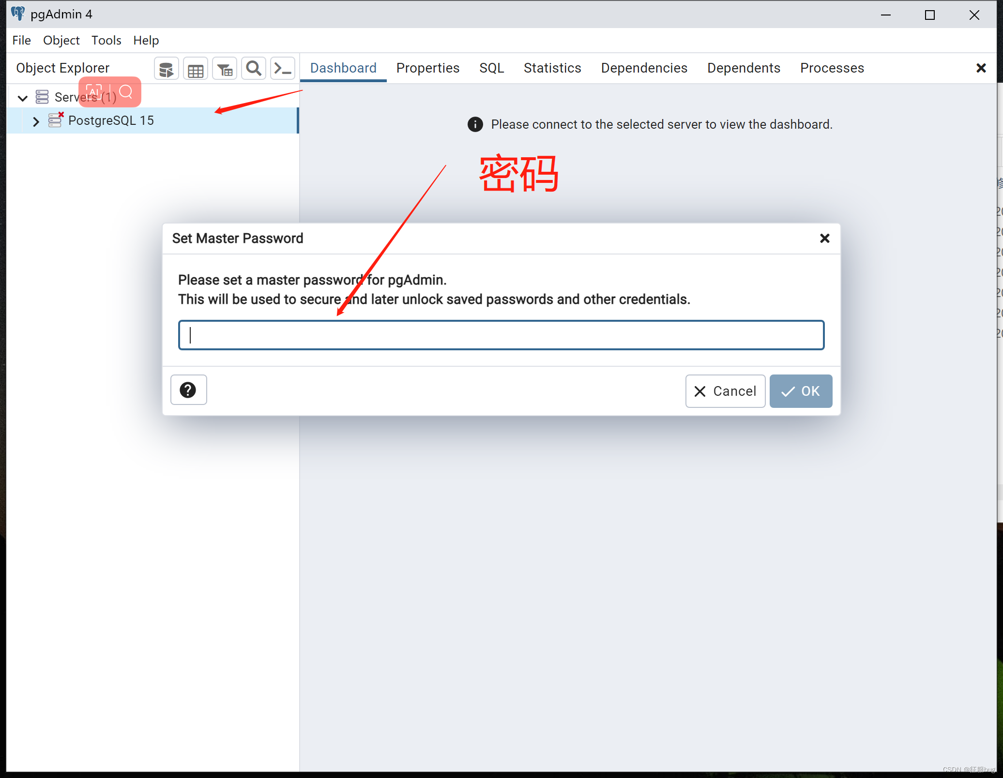This screenshot has height=778, width=1003.
Task: Open the Tools menu
Action: coord(106,40)
